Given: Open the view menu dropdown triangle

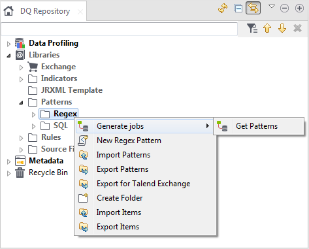Looking at the screenshot, I should coord(272,7).
